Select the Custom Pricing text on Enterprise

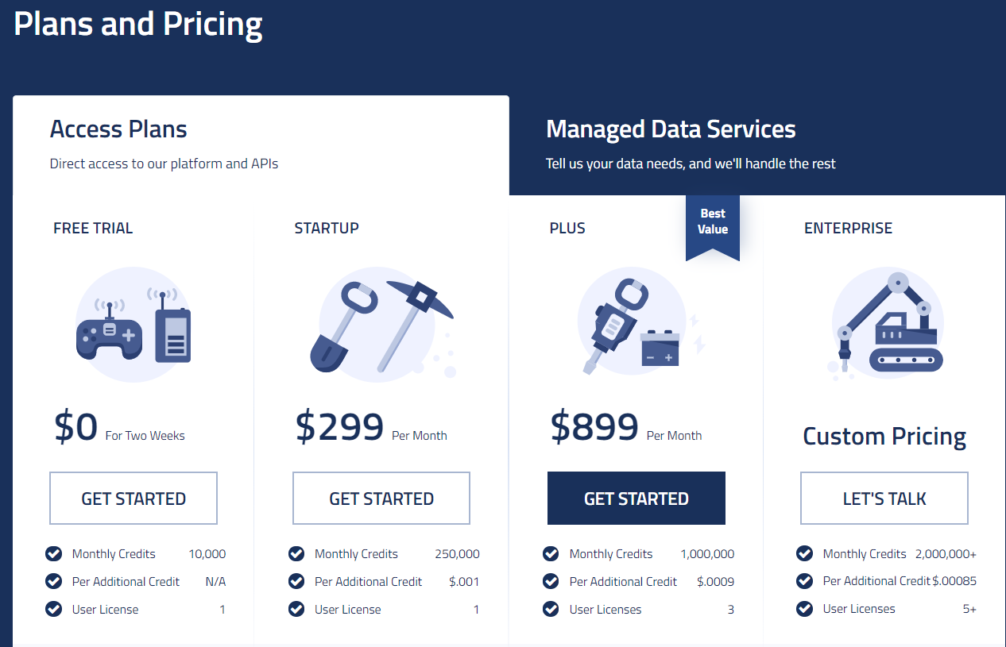884,436
